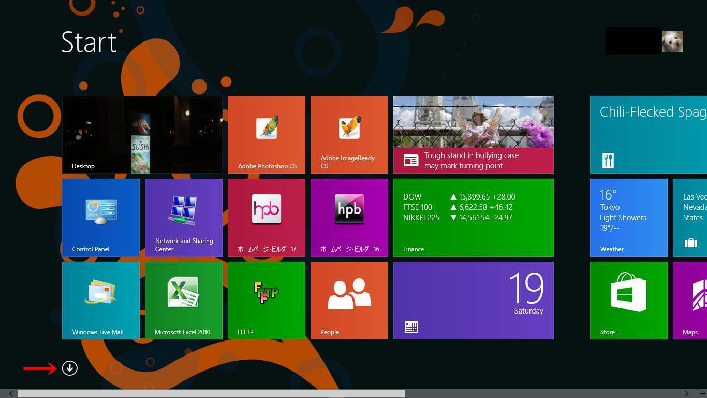The height and width of the screenshot is (398, 707).
Task: Open the Finance stock tile
Action: click(474, 218)
